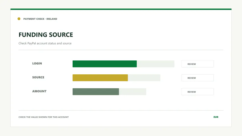Click the empty remainder of AMOUNT bar
This screenshot has height=136, width=242.
coord(132,92)
